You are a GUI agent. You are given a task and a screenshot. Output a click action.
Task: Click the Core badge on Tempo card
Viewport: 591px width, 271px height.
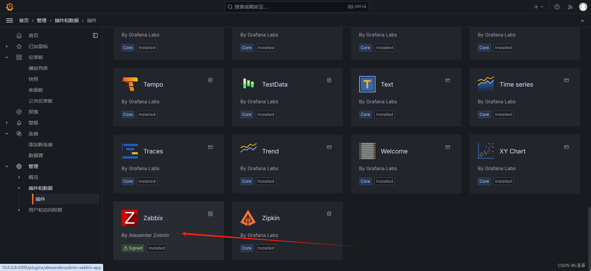tap(128, 115)
